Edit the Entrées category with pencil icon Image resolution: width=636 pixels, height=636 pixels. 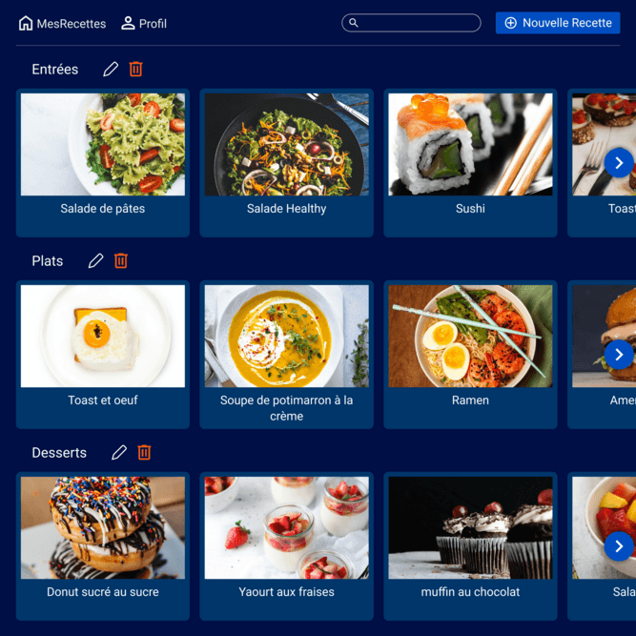coord(111,69)
